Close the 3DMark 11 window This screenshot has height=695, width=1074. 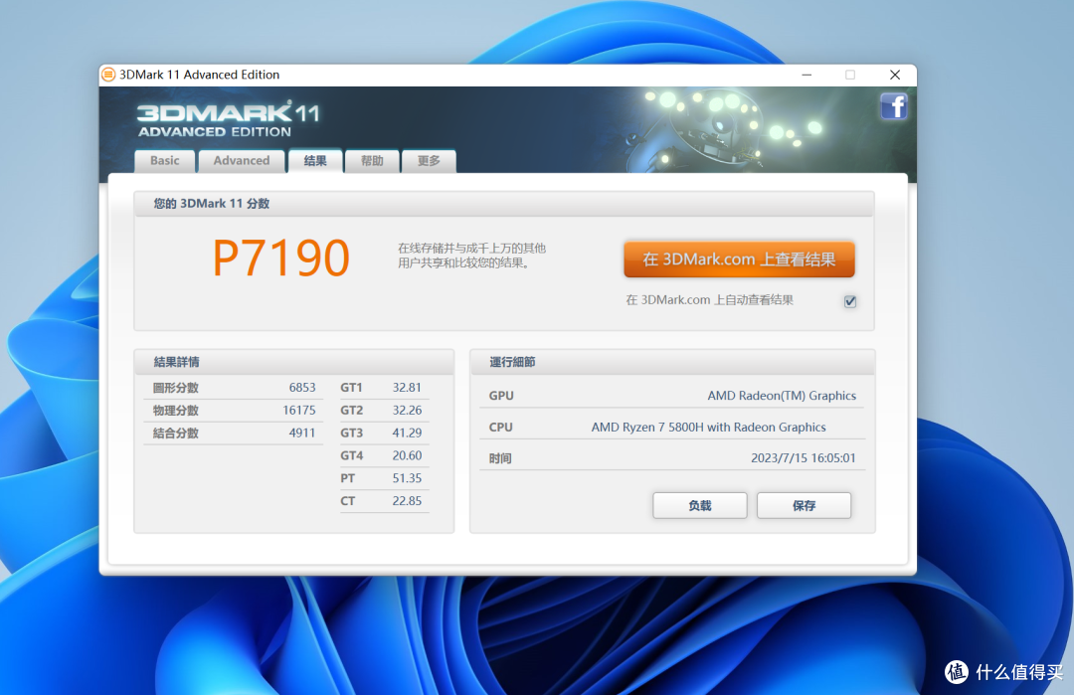(x=895, y=75)
